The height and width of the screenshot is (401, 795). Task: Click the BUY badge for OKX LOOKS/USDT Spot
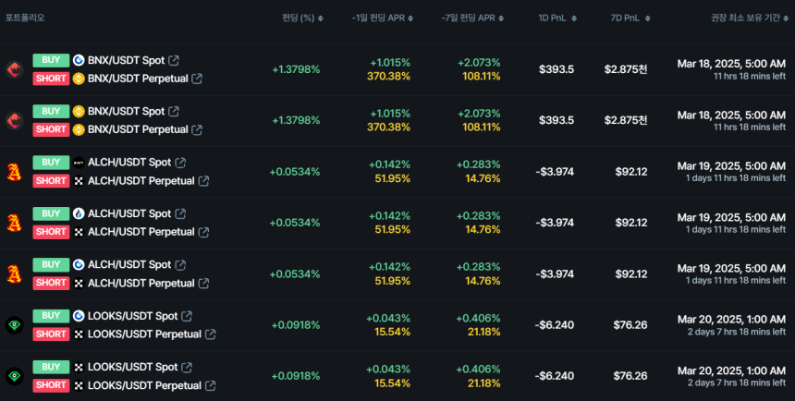51,367
